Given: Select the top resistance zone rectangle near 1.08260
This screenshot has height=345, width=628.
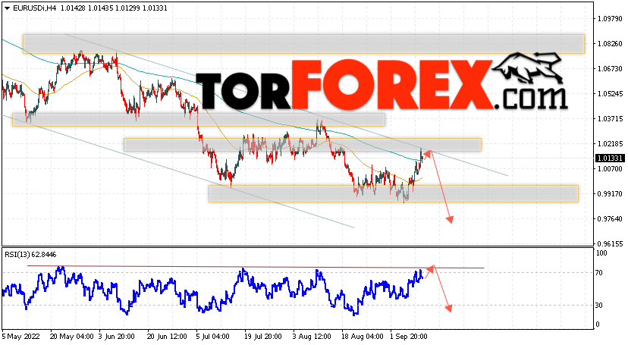Looking at the screenshot, I should [303, 44].
